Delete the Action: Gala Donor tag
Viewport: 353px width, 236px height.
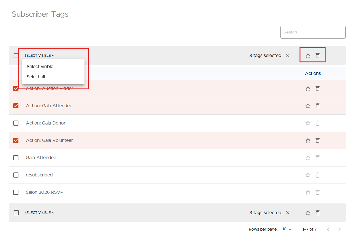[x=318, y=123]
